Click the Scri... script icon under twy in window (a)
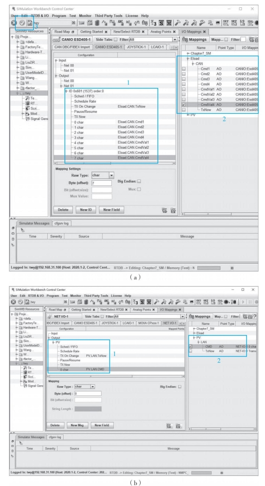Image resolution: width=265 pixels, height=486 pixels. pos(27,108)
